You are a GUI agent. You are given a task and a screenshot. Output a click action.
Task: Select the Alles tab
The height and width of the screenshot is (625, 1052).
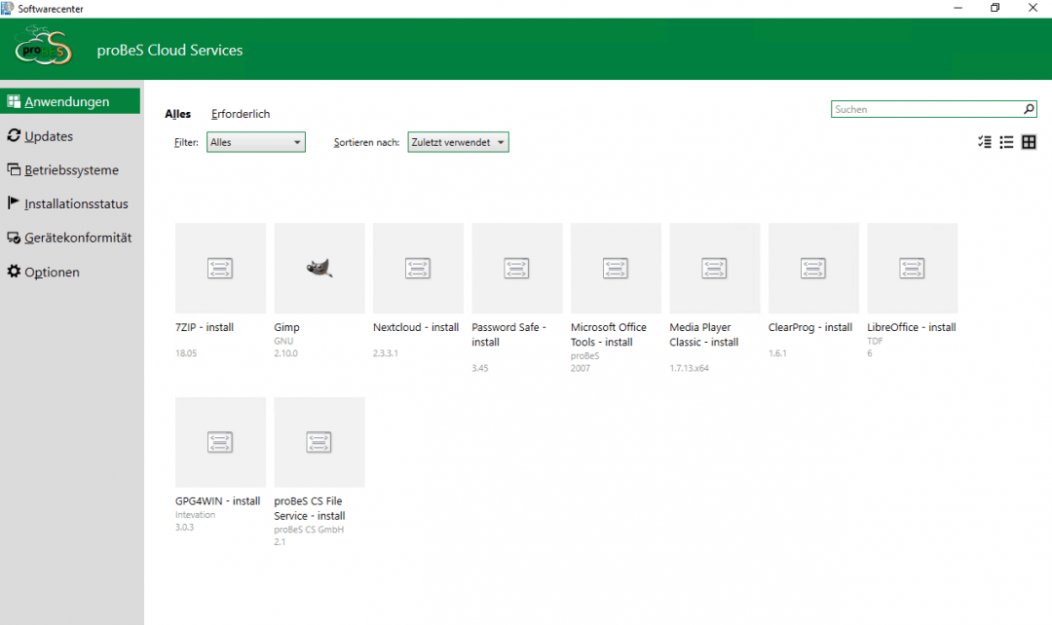coord(178,114)
